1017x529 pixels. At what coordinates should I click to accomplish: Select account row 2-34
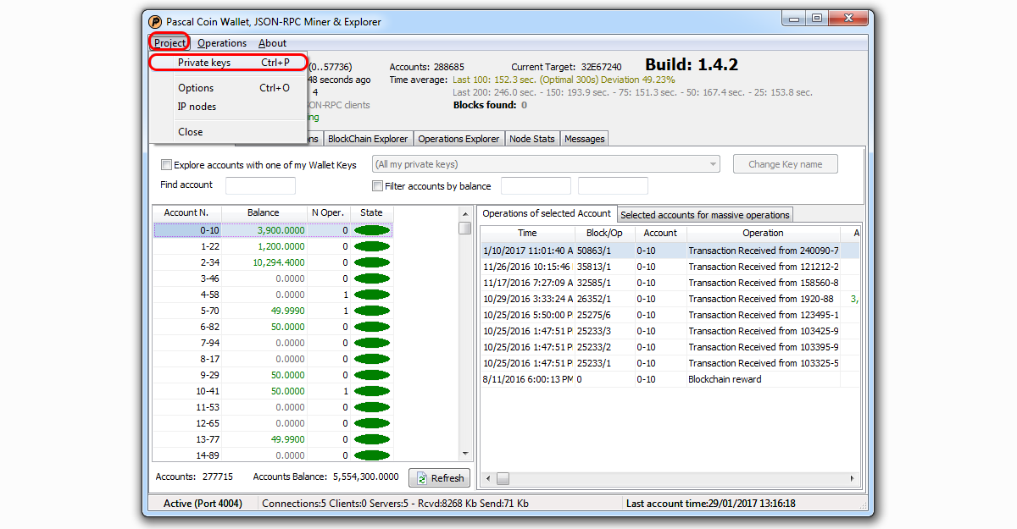pyautogui.click(x=272, y=262)
